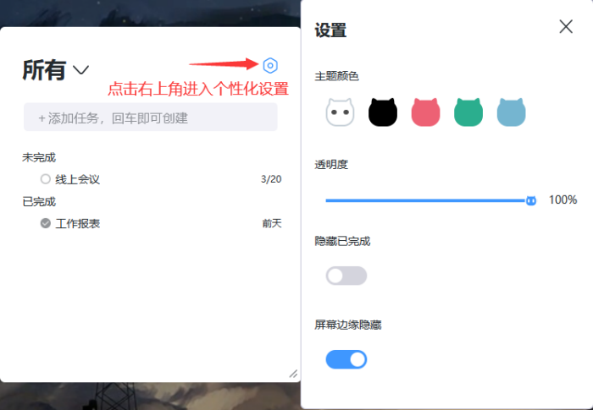This screenshot has width=593, height=410.
Task: Click the 前天 date label
Action: click(271, 223)
